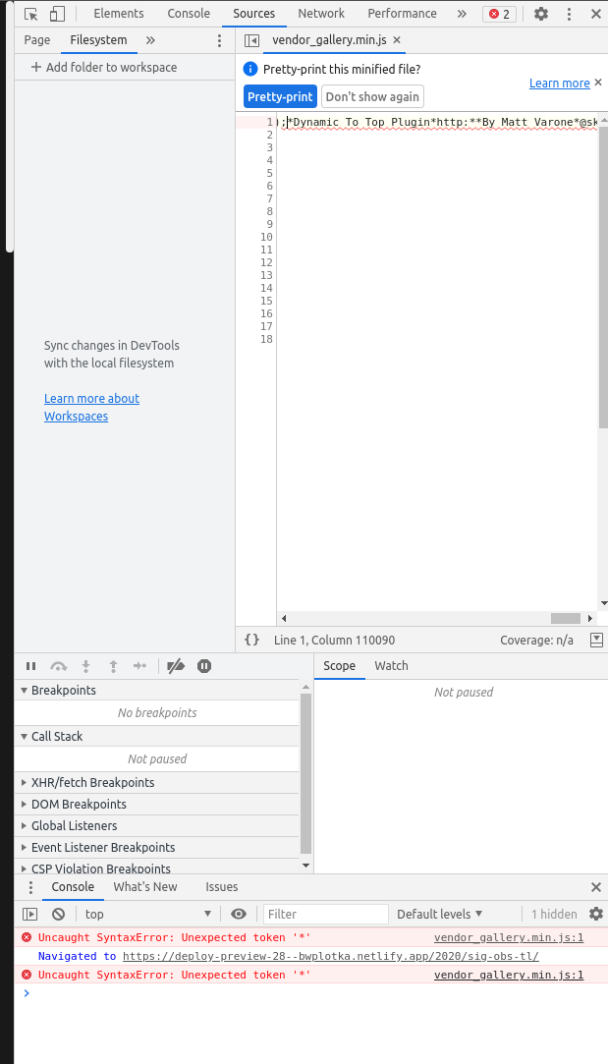The width and height of the screenshot is (608, 1064).
Task: Collapse the Breakpoints section
Action: (157, 690)
